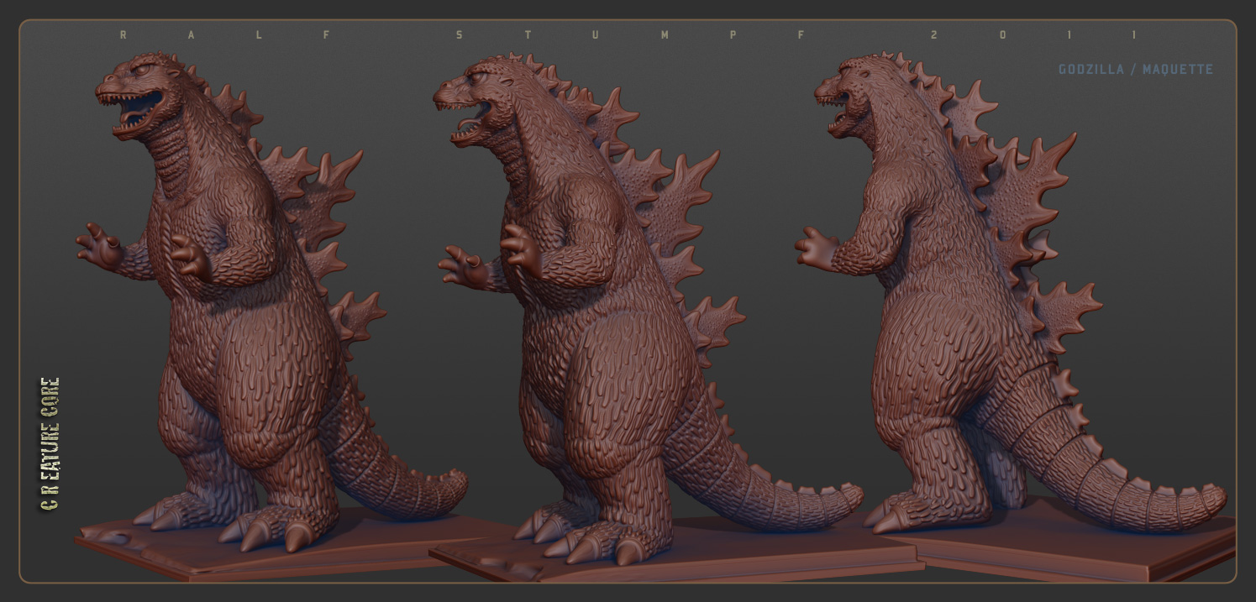Click the clawed hand of the left Godzilla
This screenshot has height=602, width=1256.
(101, 248)
